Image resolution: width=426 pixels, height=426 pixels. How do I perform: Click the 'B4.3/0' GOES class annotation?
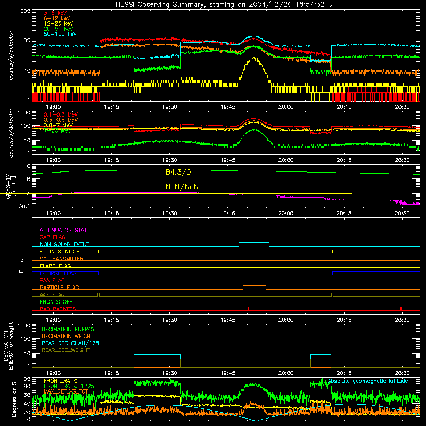tap(178, 172)
